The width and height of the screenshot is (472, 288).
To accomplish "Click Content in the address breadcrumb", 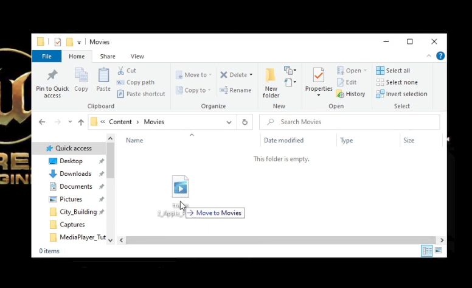I will (120, 122).
